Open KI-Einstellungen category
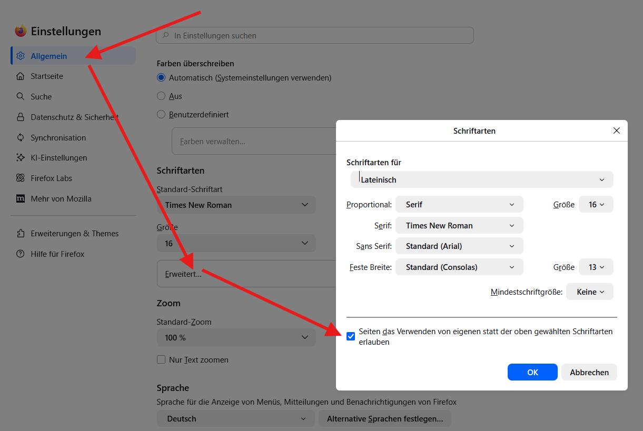 point(73,158)
